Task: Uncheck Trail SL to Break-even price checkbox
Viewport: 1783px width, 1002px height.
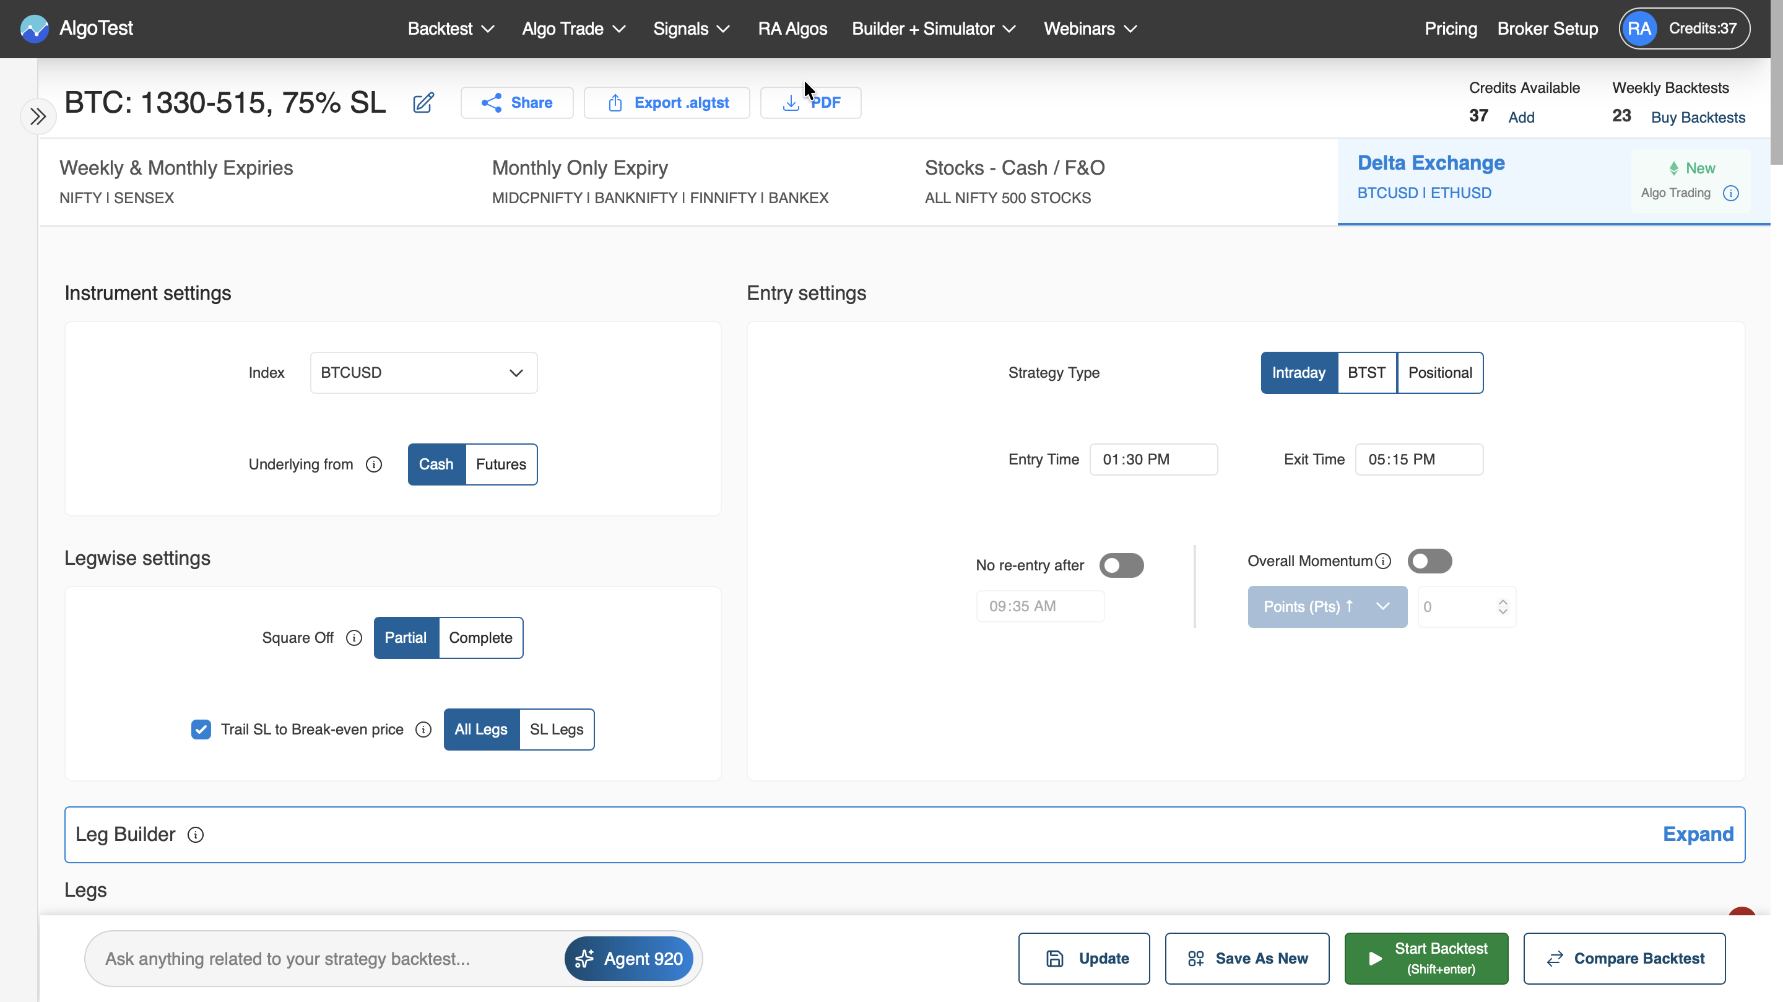Action: click(201, 729)
